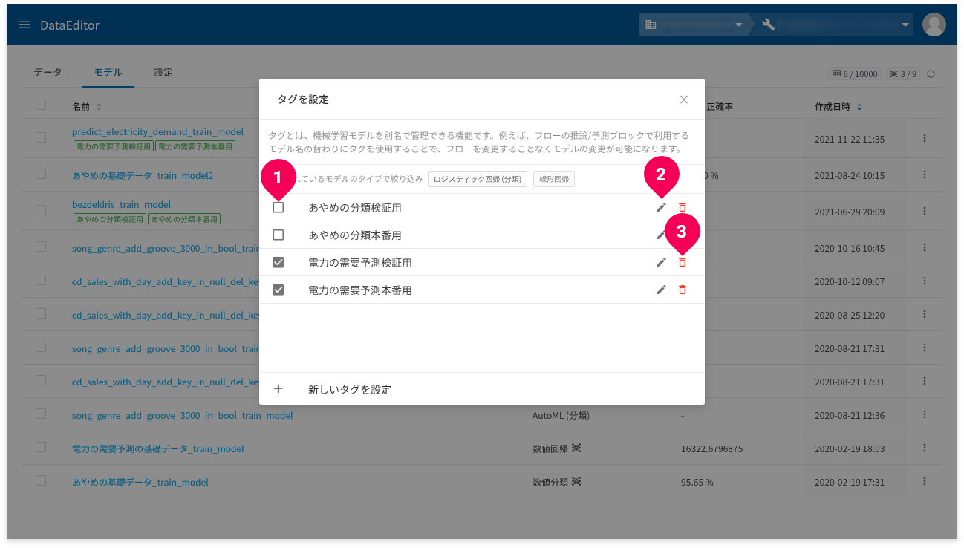Click the table icon counter 8 / 10000
The image size is (964, 548).
855,74
